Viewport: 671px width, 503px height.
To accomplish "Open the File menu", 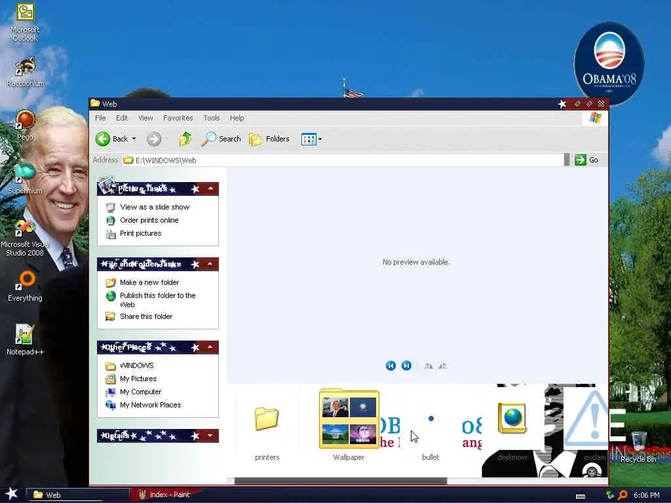I will point(100,118).
